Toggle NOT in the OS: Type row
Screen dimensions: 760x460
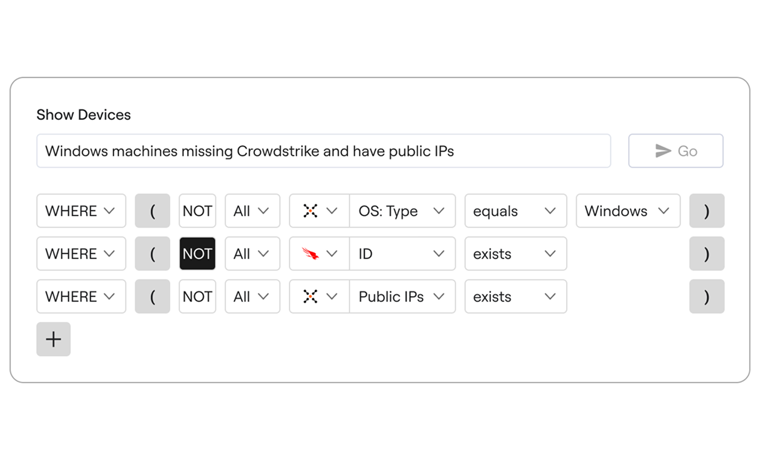(x=197, y=211)
